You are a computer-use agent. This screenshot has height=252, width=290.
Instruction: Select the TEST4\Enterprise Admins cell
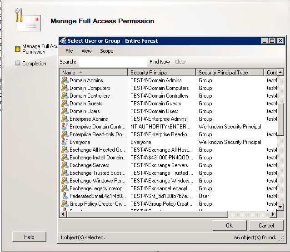point(159,119)
